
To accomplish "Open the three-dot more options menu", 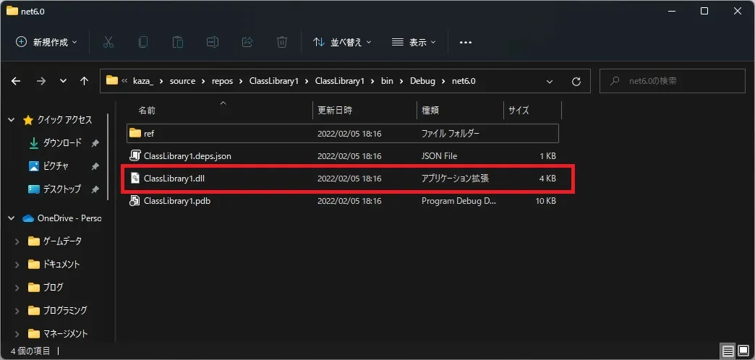I will coord(465,43).
